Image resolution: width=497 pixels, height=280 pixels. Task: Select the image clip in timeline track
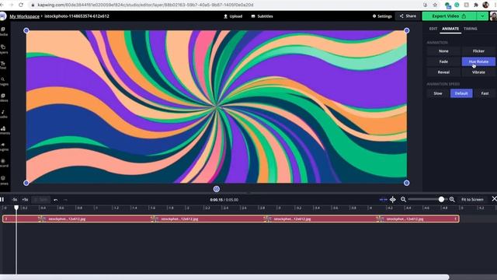pos(231,219)
